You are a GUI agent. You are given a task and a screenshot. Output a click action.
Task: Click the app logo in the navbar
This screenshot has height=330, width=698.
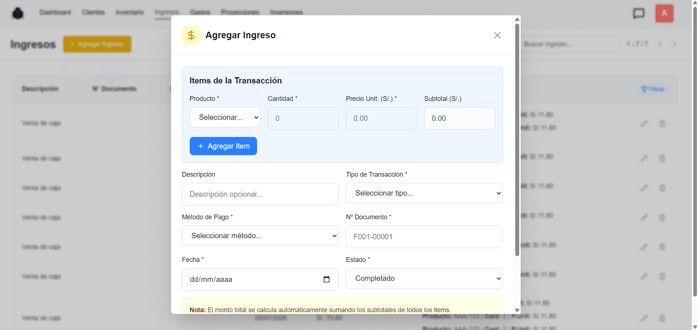18,13
